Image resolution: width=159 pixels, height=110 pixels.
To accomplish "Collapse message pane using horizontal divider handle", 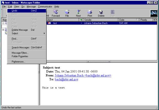I will (99, 61).
